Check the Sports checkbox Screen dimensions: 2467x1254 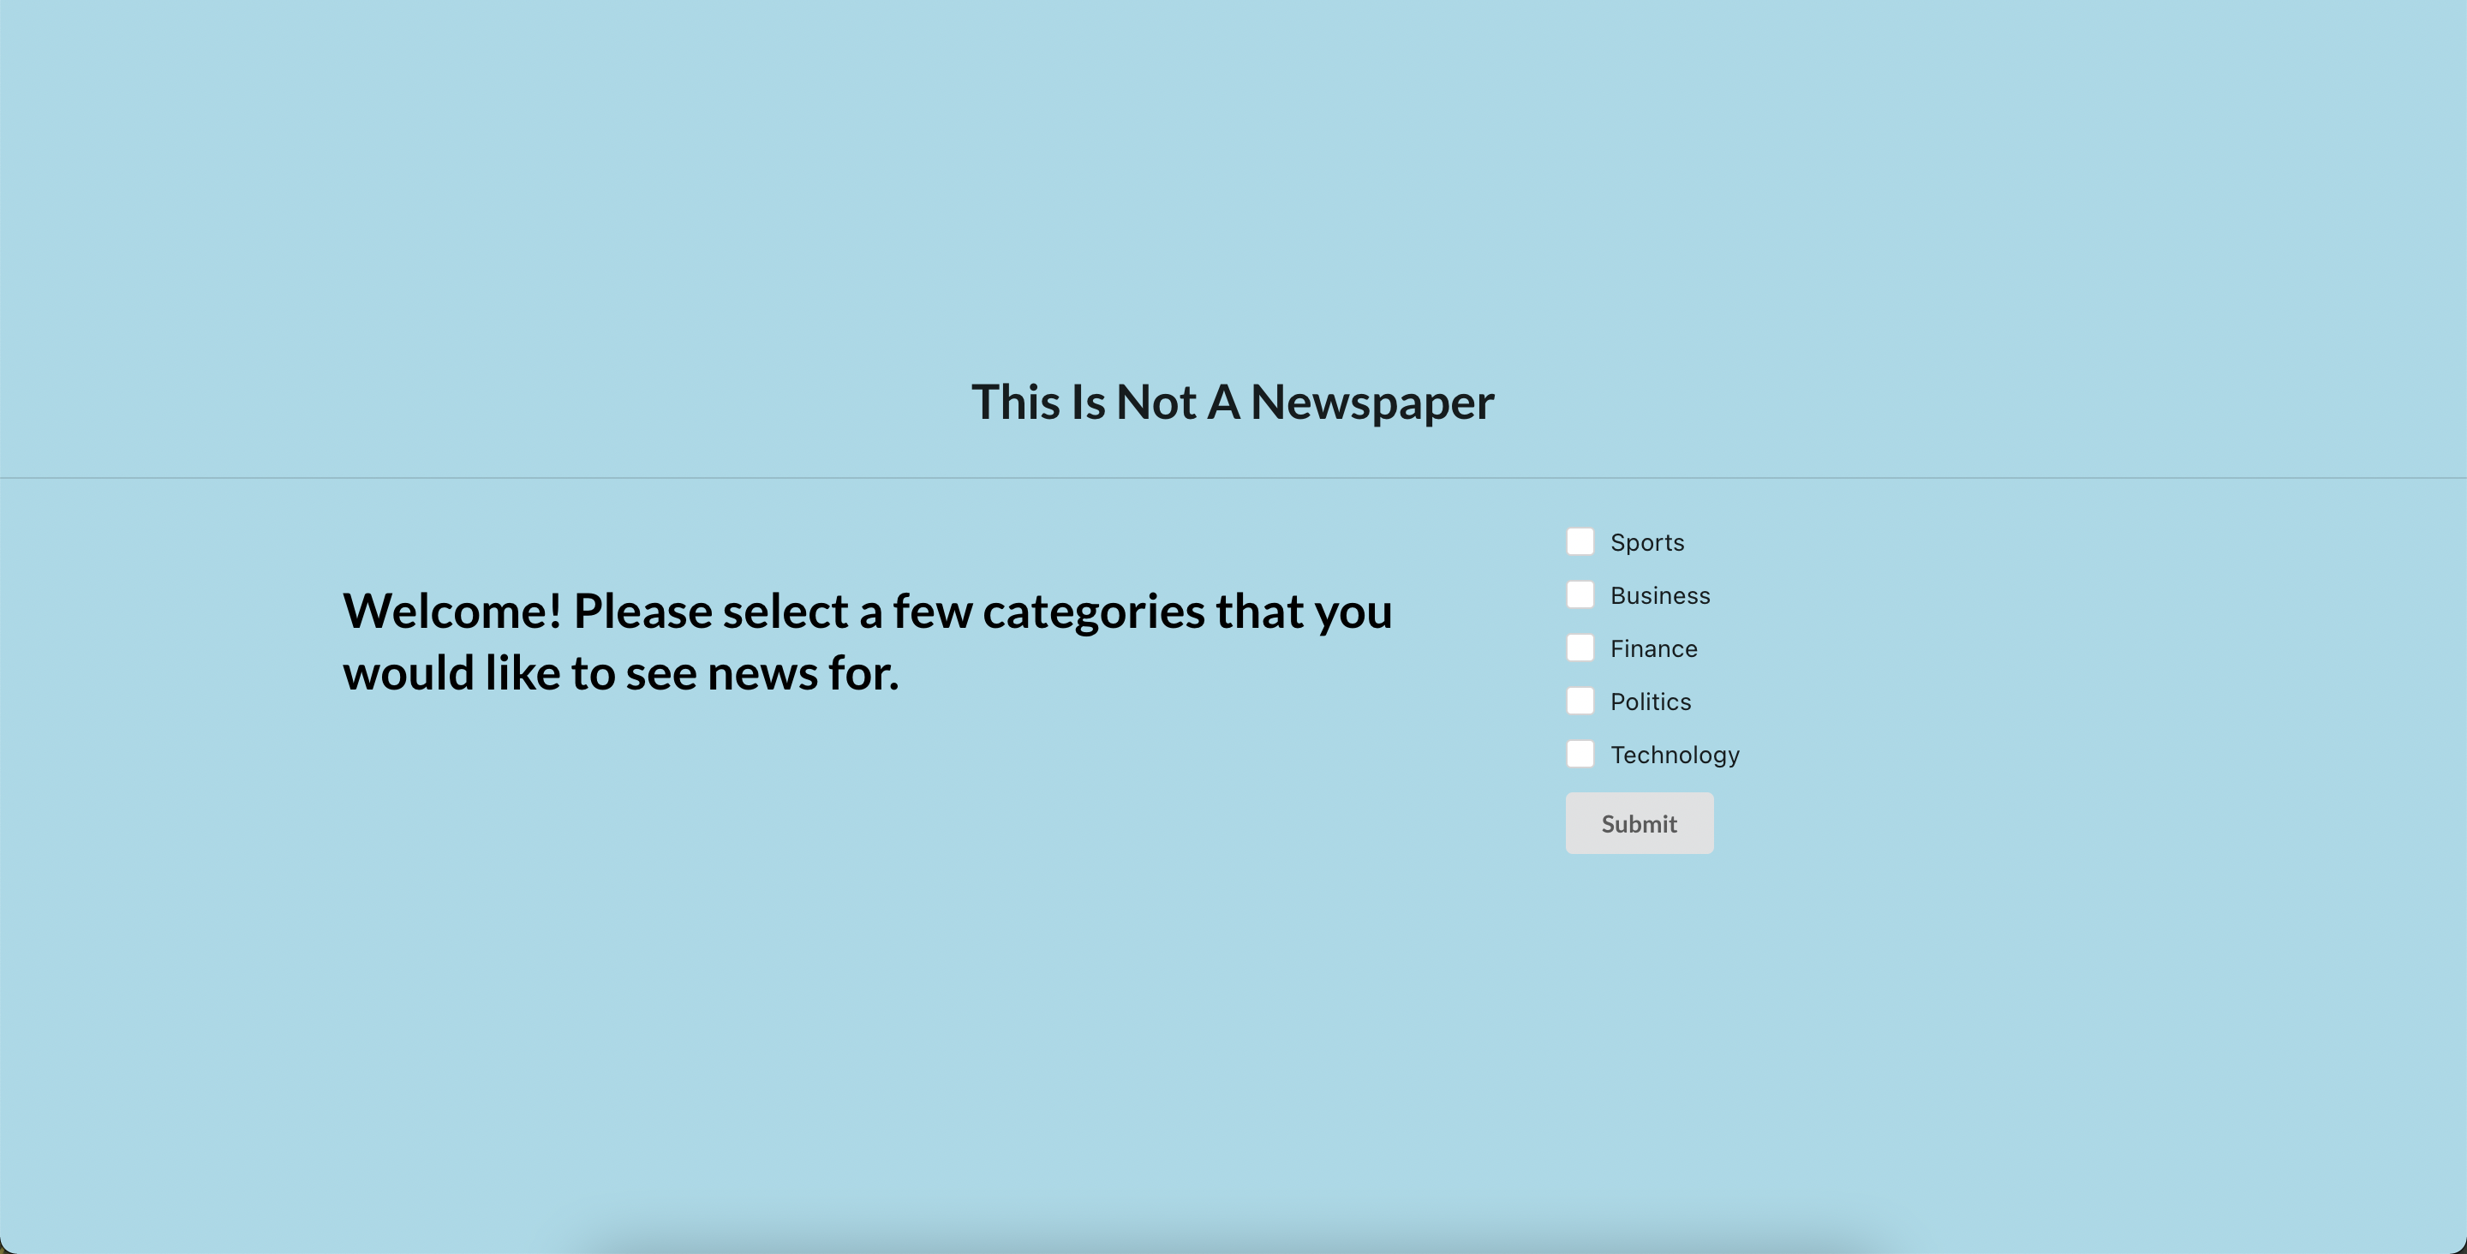point(1580,541)
